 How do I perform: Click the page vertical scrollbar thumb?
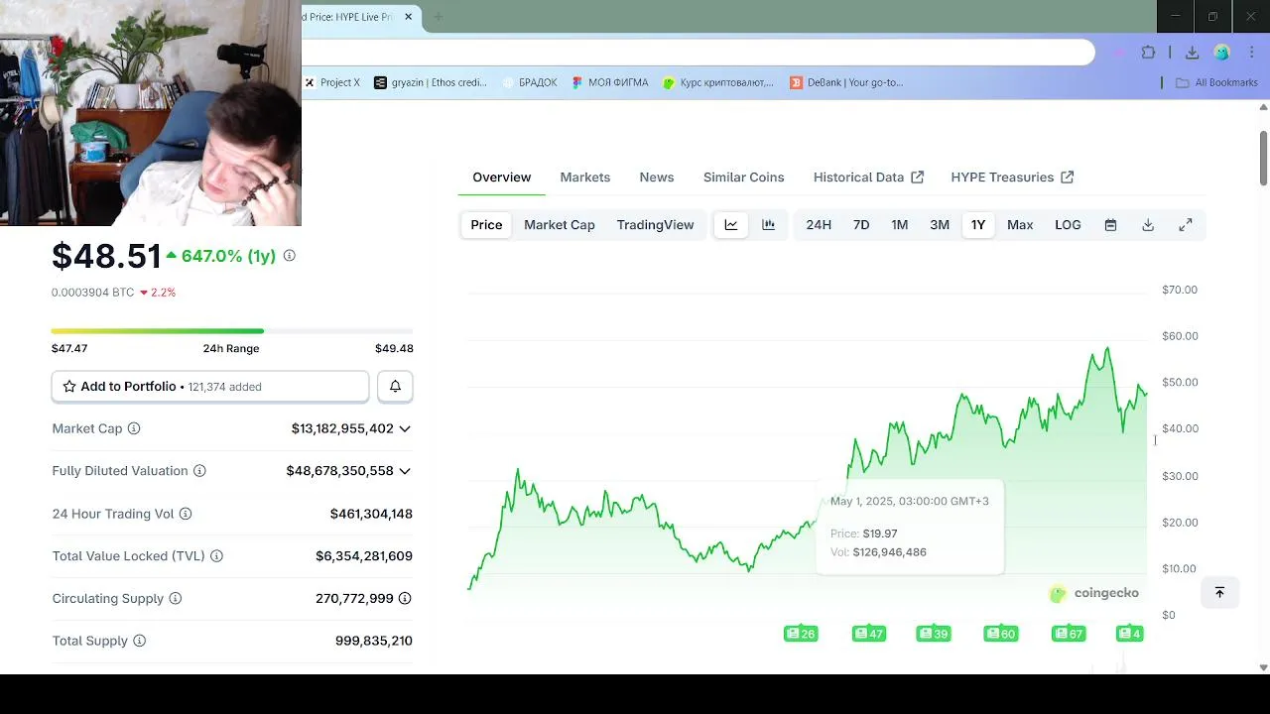click(x=1263, y=157)
